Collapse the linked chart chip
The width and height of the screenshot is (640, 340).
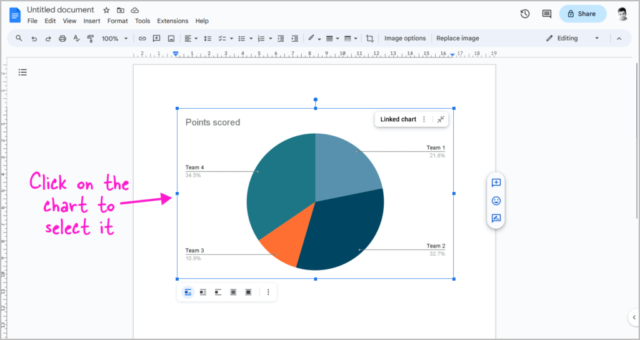[441, 119]
